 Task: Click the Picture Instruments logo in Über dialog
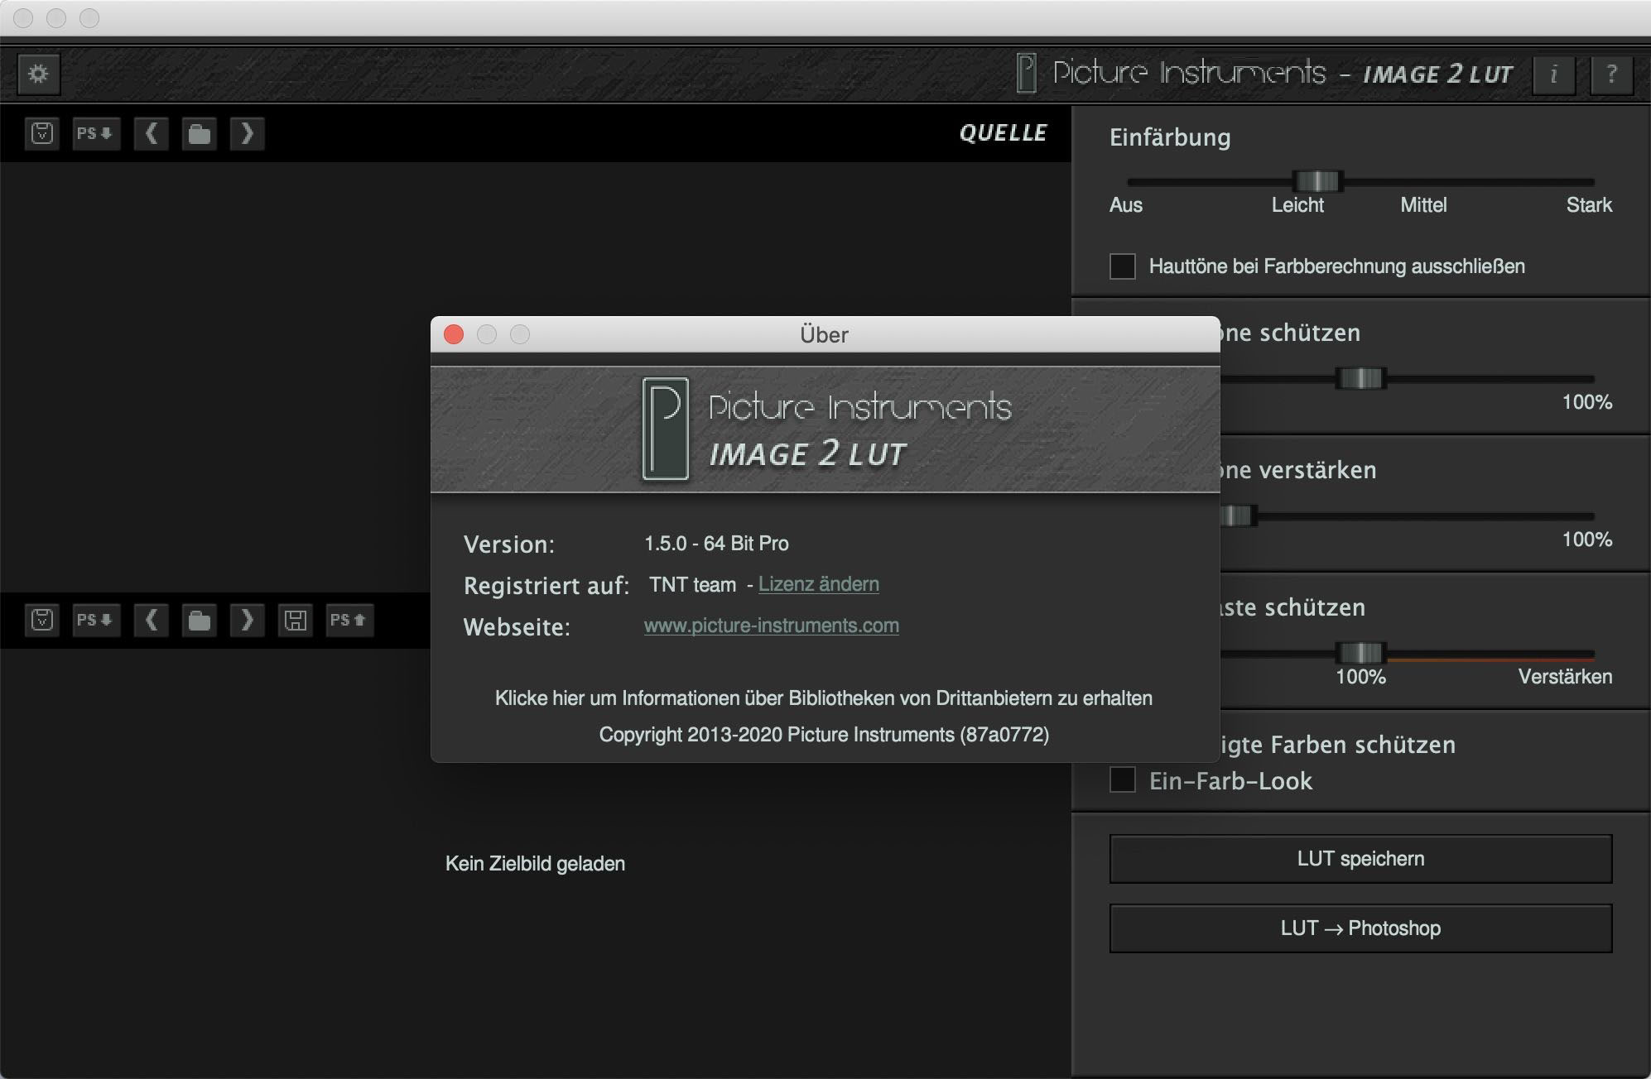tap(665, 429)
